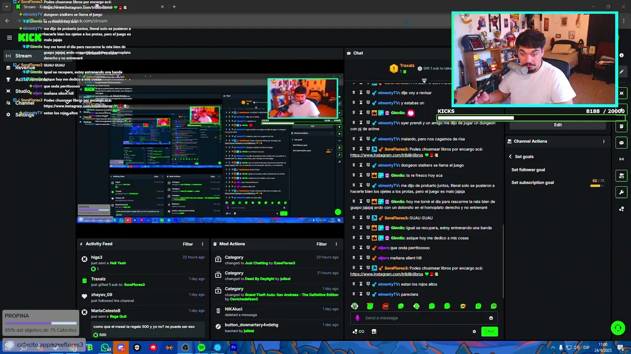The width and height of the screenshot is (631, 354).
Task: Click the Gift 1 sub button
Action: click(x=435, y=68)
